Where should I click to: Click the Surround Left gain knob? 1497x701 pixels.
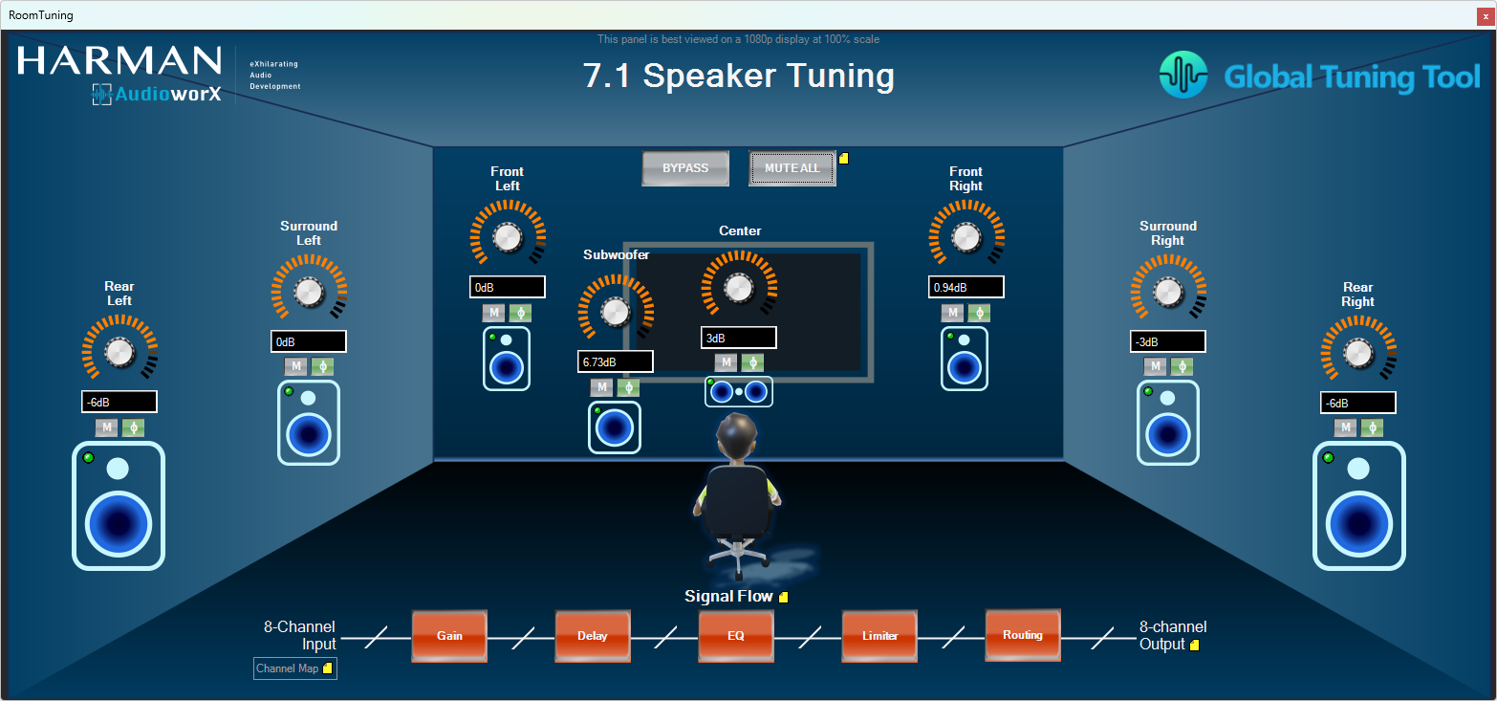point(309,292)
